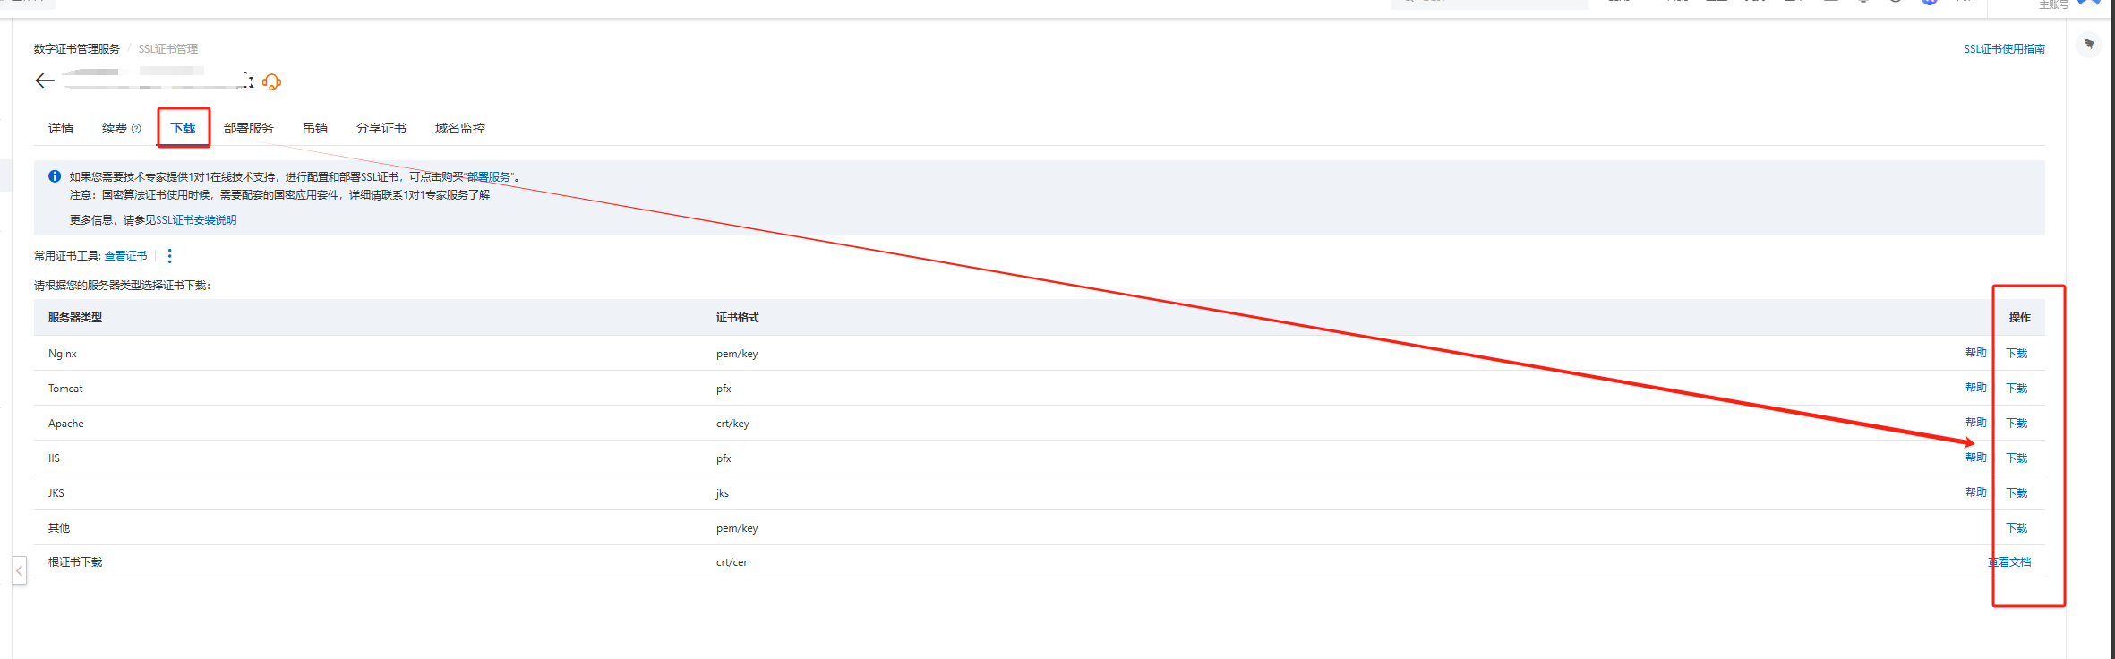
Task: Navigate to 数字证书管理服务 breadcrumb
Action: click(x=77, y=49)
